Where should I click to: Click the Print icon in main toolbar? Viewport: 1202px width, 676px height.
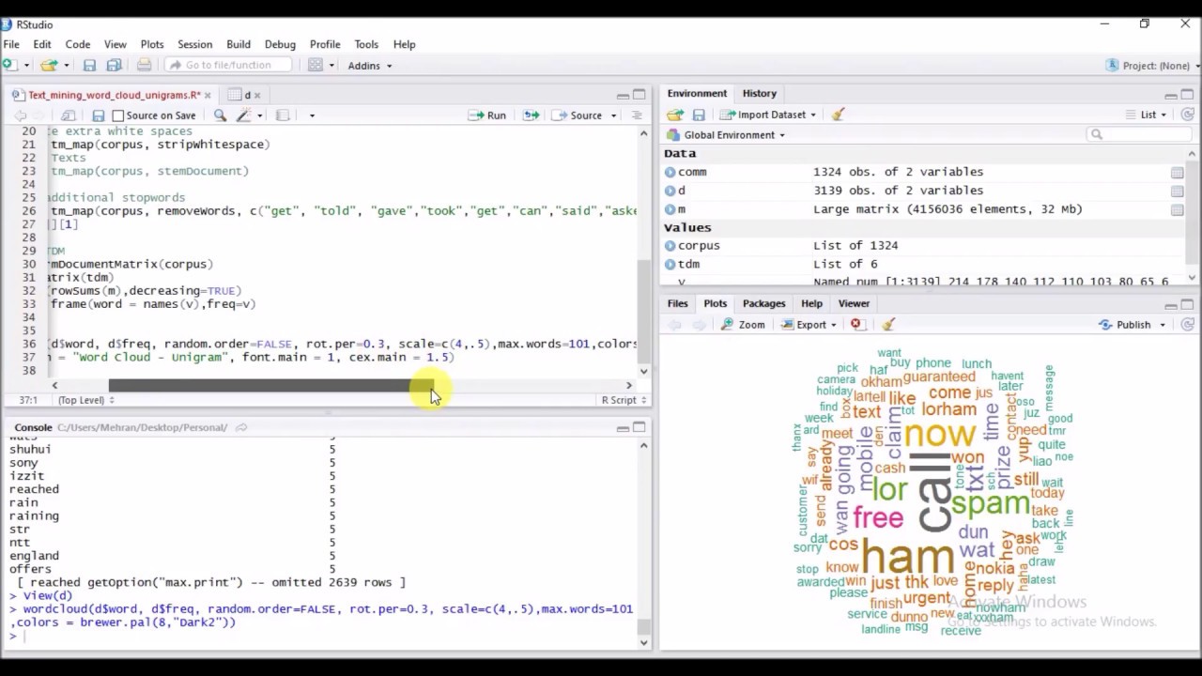144,65
